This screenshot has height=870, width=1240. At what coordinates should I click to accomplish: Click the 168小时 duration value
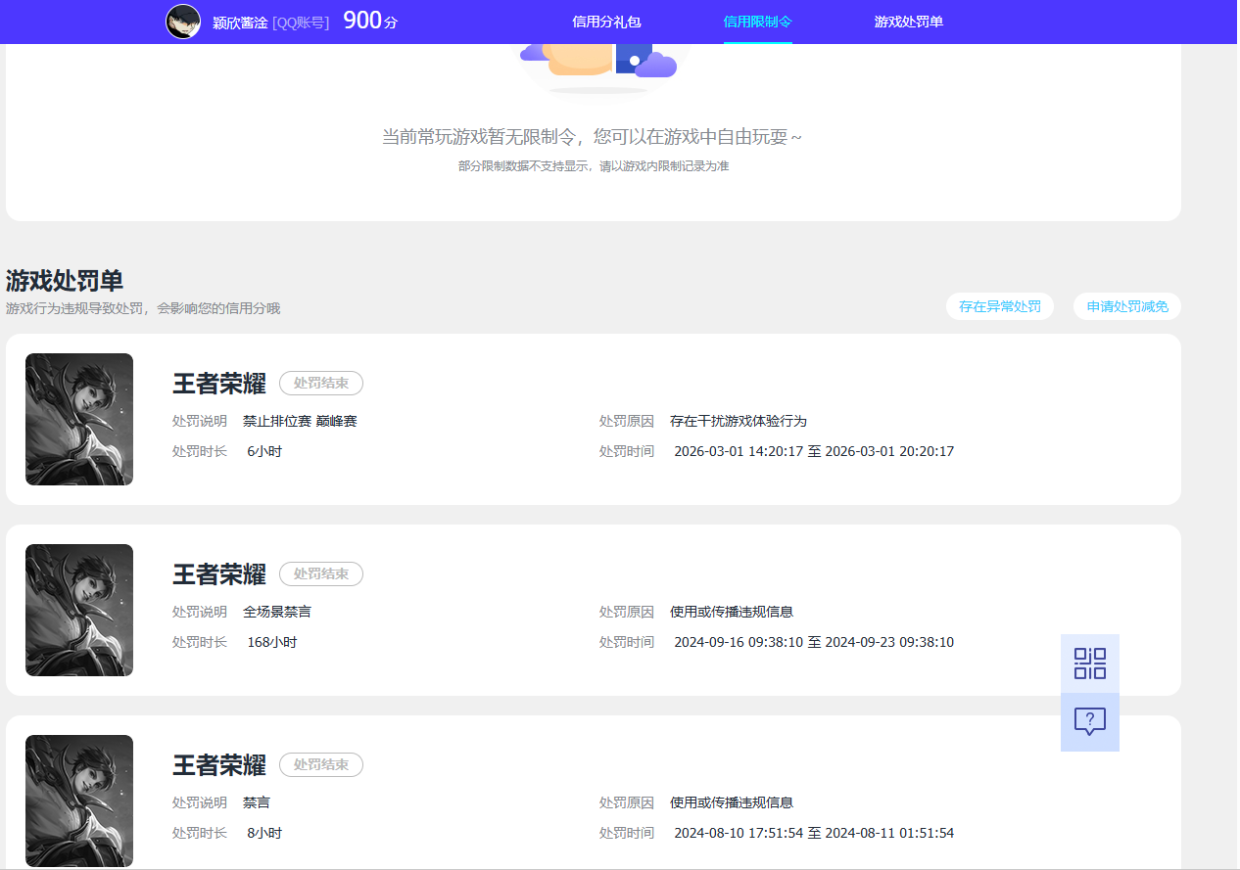click(272, 642)
